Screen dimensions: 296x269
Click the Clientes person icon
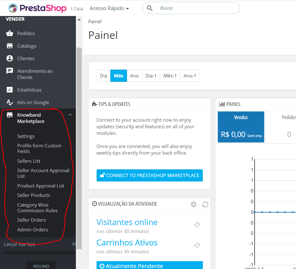coord(10,58)
